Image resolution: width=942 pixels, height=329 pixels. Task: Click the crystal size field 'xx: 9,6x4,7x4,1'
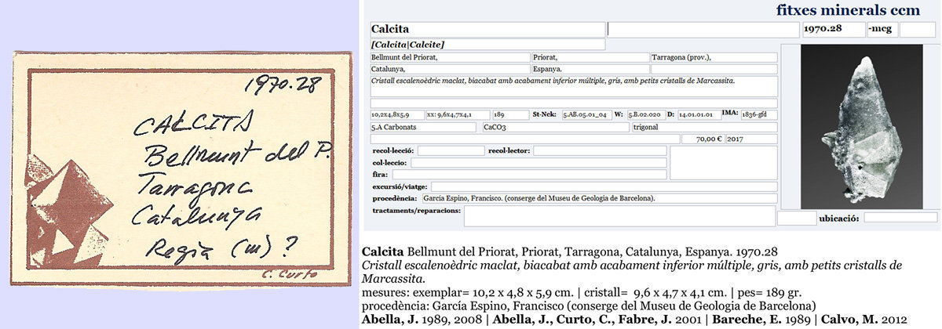(x=458, y=114)
